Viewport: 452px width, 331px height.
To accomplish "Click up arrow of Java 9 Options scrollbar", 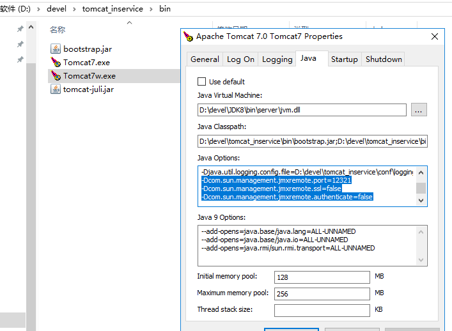I will pos(421,232).
